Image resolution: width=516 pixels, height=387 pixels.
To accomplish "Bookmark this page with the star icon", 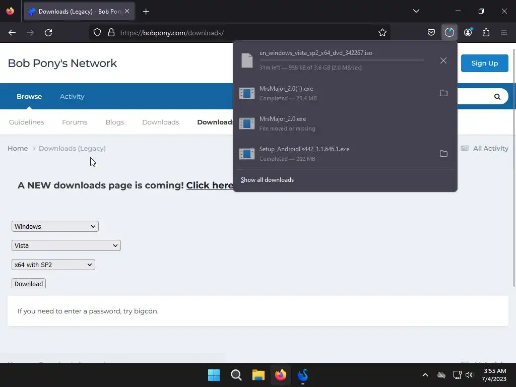I will [x=382, y=33].
